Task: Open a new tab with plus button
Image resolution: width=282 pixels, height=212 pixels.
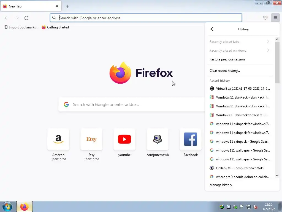Action: [x=67, y=6]
